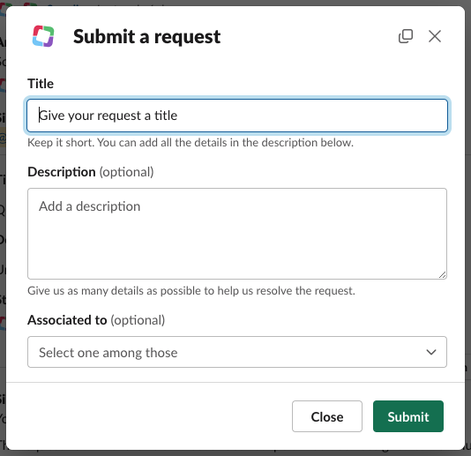
Task: Click the 'Keep it short' hint text
Action: pos(191,143)
